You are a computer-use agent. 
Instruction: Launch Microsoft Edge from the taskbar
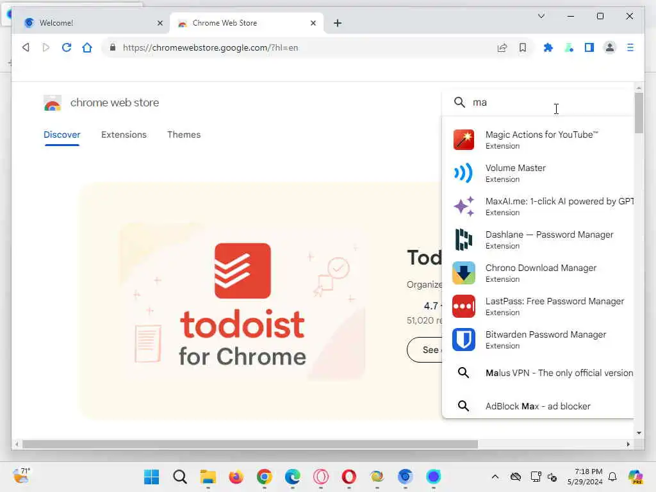click(292, 477)
